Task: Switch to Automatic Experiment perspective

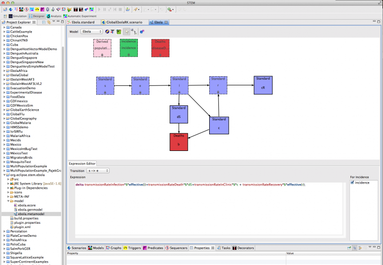Action: coord(80,16)
